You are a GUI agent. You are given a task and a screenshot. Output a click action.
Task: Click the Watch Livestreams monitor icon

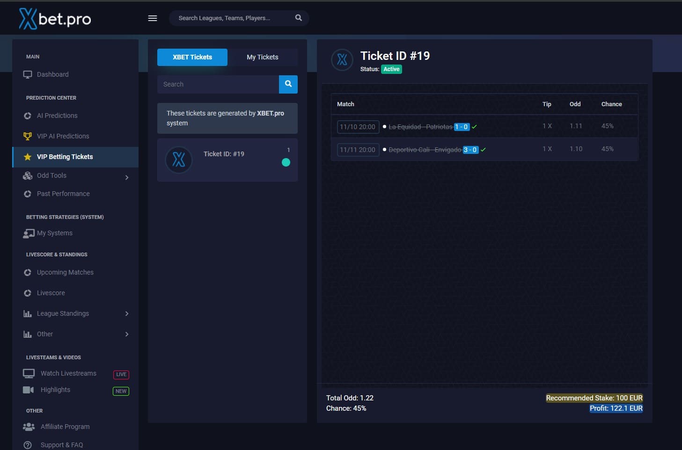coord(29,373)
